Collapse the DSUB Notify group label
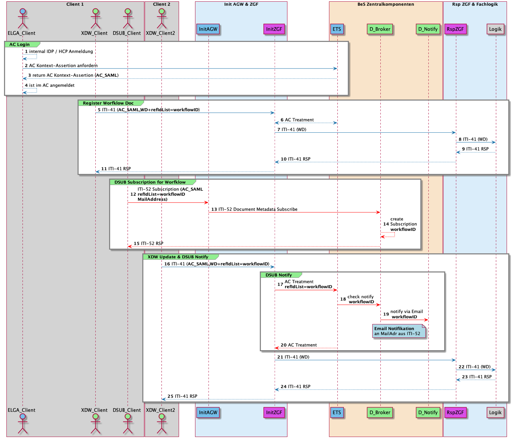Image resolution: width=512 pixels, height=440 pixels. pos(279,275)
